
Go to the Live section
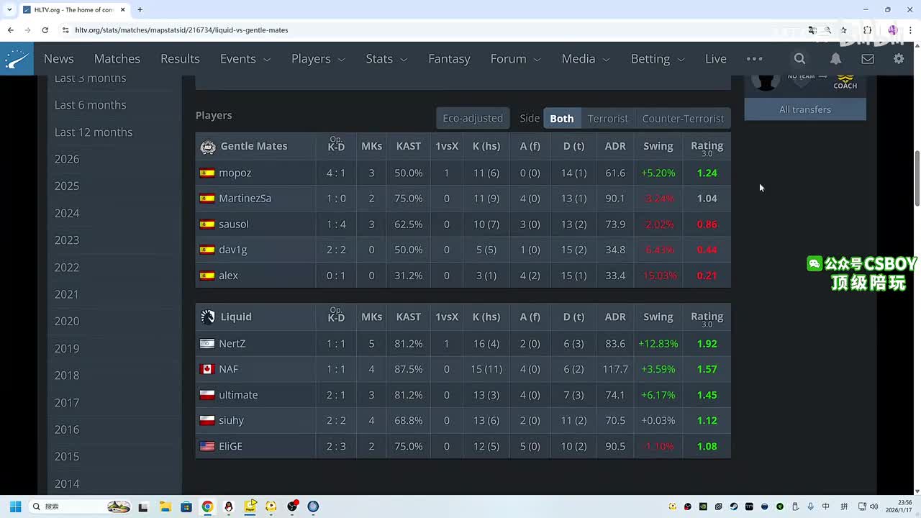(x=716, y=59)
